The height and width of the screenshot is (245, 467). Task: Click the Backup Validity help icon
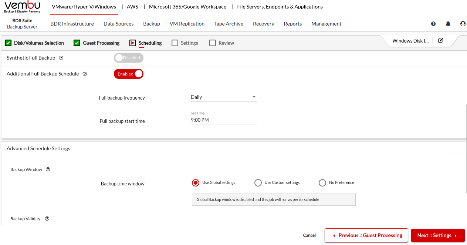[47, 219]
